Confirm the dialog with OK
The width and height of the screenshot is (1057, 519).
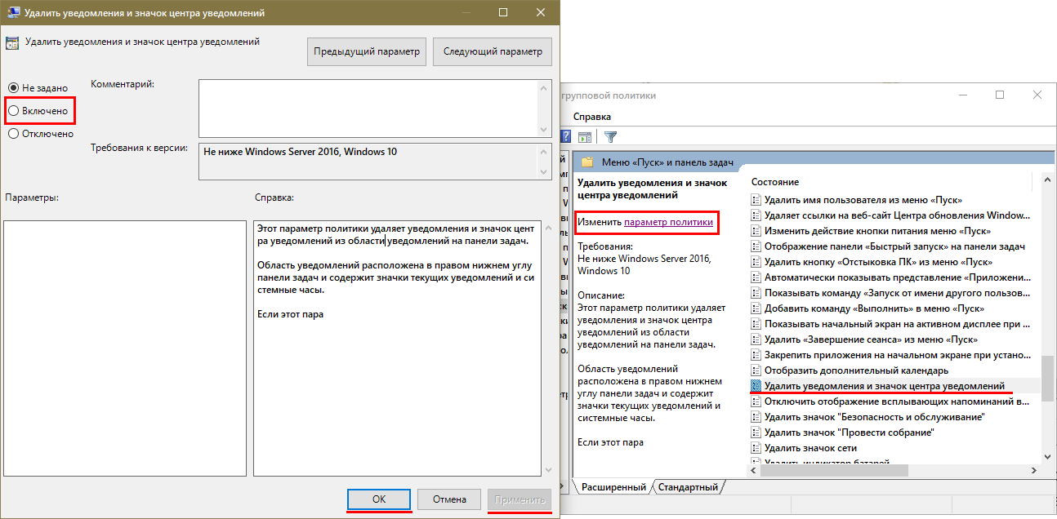378,499
